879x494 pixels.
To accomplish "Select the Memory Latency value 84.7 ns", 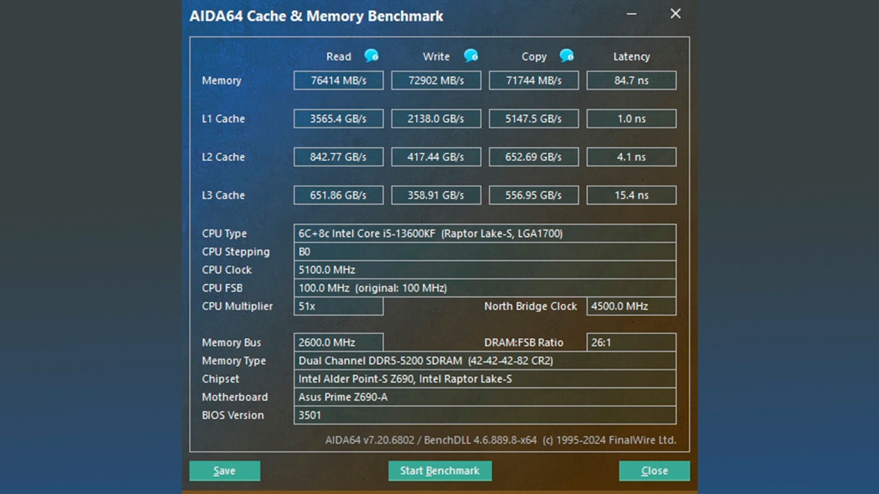I will 631,80.
